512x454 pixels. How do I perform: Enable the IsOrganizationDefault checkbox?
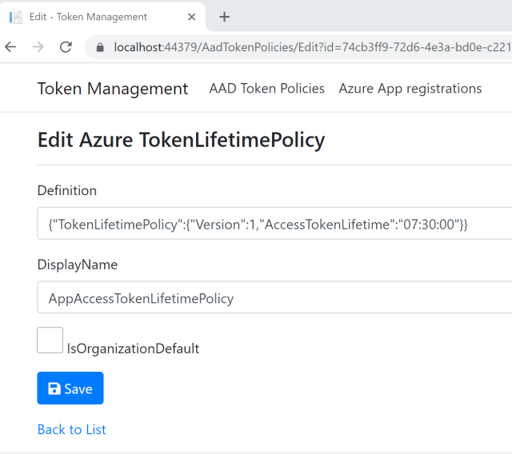50,340
